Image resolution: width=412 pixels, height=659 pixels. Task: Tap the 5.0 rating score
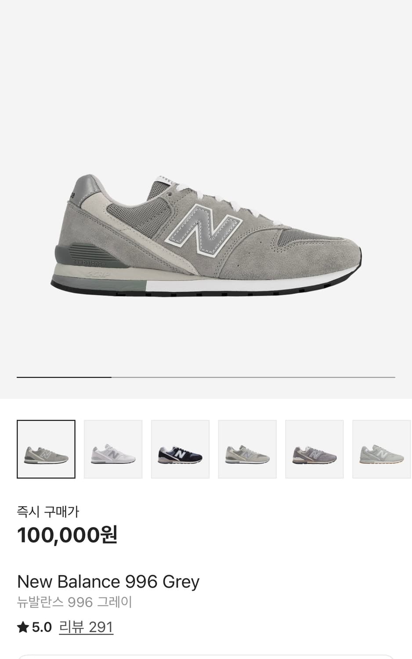coord(42,627)
